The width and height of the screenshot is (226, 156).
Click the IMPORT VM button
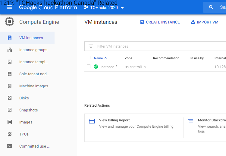[205, 22]
